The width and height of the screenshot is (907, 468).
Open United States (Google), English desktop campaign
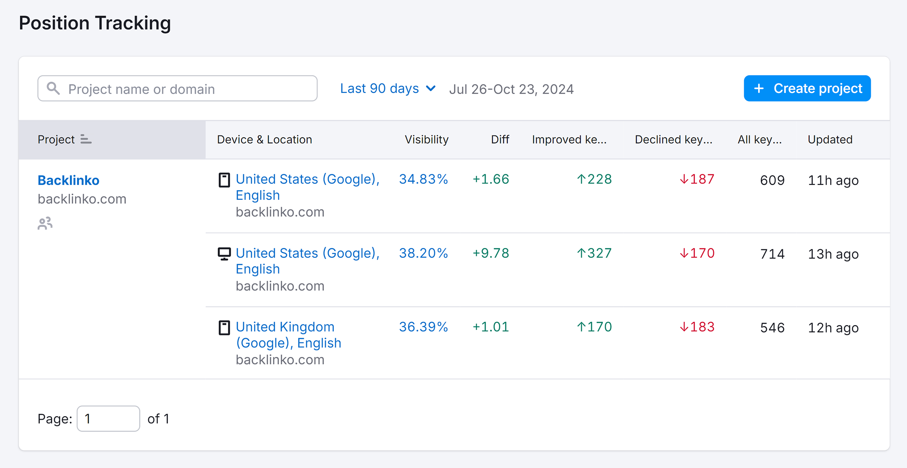coord(308,261)
